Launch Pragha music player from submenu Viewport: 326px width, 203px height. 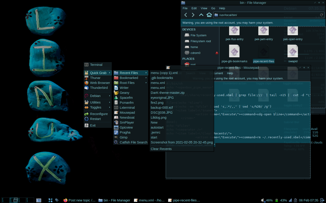pos(131,132)
